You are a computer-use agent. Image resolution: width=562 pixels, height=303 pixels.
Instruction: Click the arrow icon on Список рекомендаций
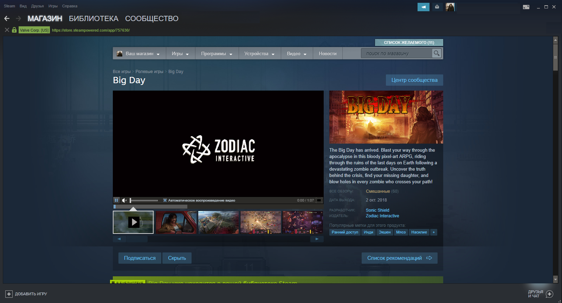pyautogui.click(x=429, y=258)
